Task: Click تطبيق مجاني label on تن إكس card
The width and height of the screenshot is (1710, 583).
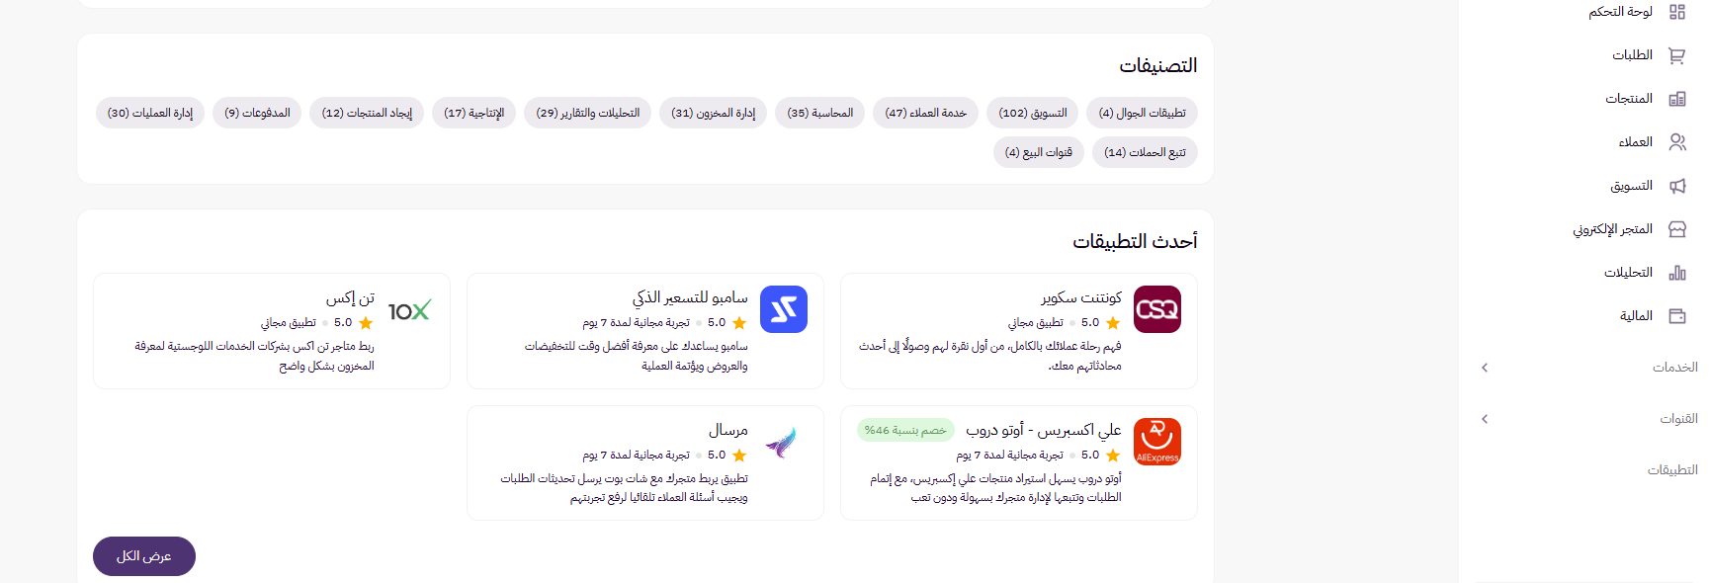Action: click(289, 322)
